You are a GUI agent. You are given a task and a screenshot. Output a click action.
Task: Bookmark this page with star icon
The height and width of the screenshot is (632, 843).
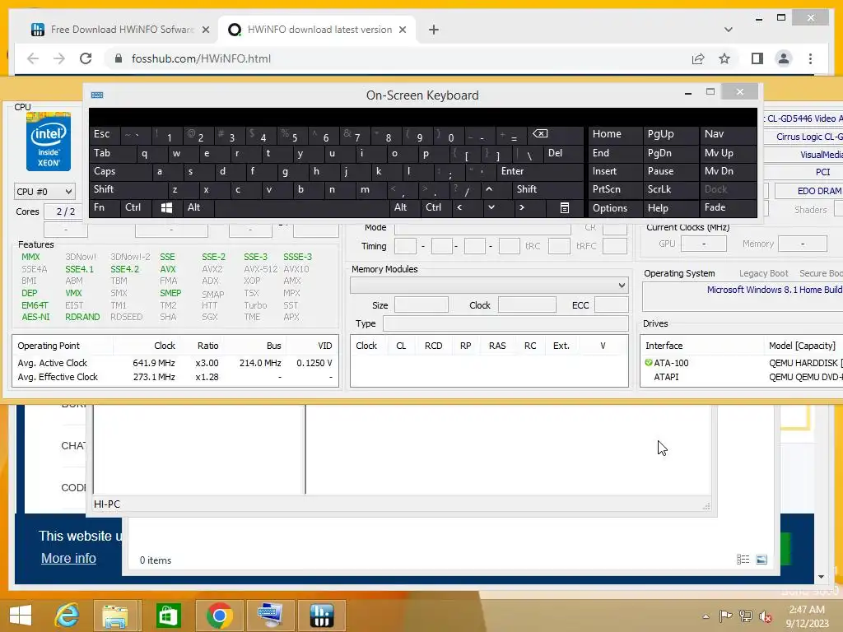pyautogui.click(x=724, y=58)
